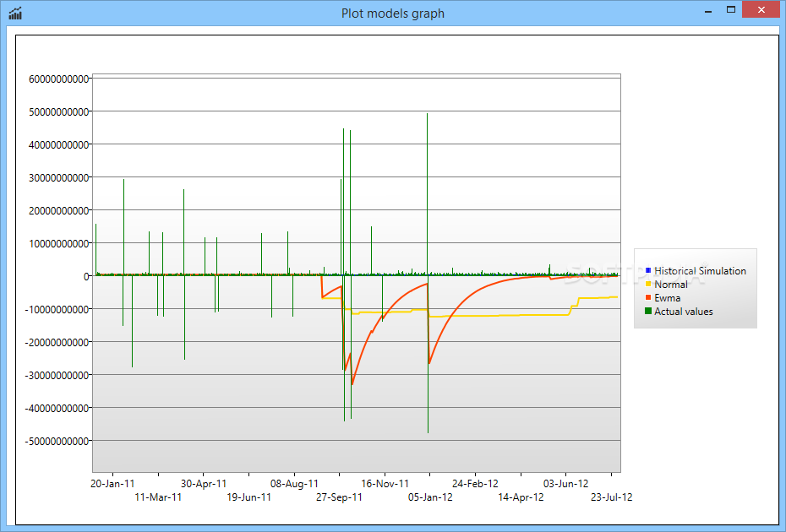The image size is (786, 532).
Task: Click the 03-Jun-12 date label
Action: tap(566, 483)
